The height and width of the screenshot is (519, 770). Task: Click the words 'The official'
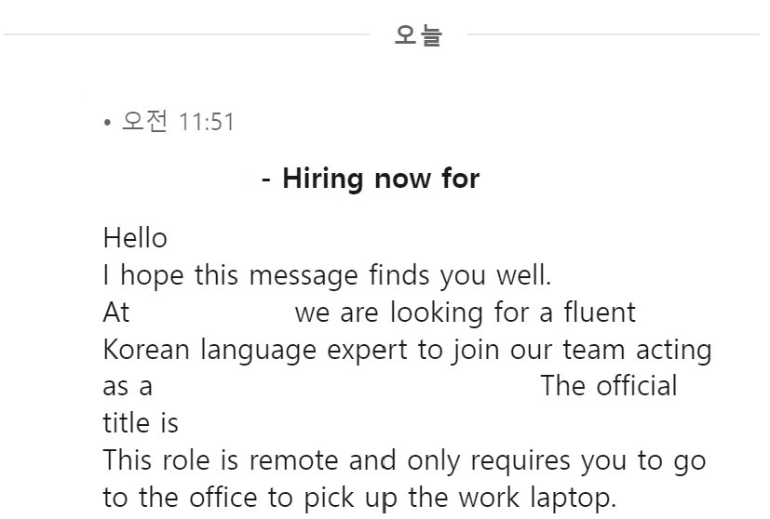click(609, 386)
